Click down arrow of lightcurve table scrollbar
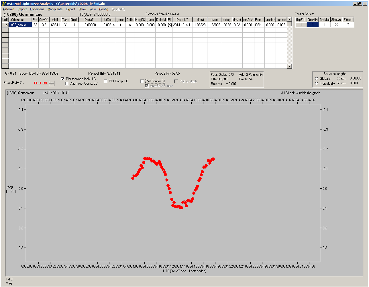Viewport: 369px width, 287px height. point(290,66)
